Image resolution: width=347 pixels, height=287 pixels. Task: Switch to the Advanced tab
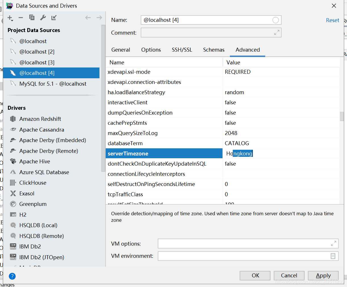pyautogui.click(x=248, y=50)
